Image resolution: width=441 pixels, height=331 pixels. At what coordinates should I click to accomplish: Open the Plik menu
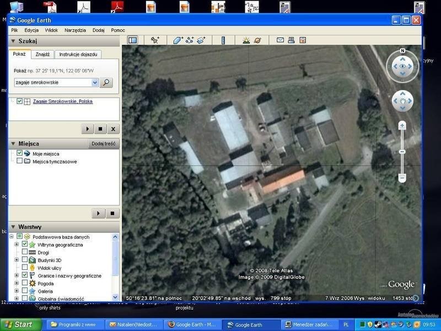click(x=14, y=30)
